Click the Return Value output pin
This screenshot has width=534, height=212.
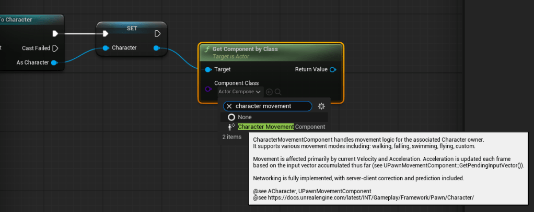click(x=333, y=69)
